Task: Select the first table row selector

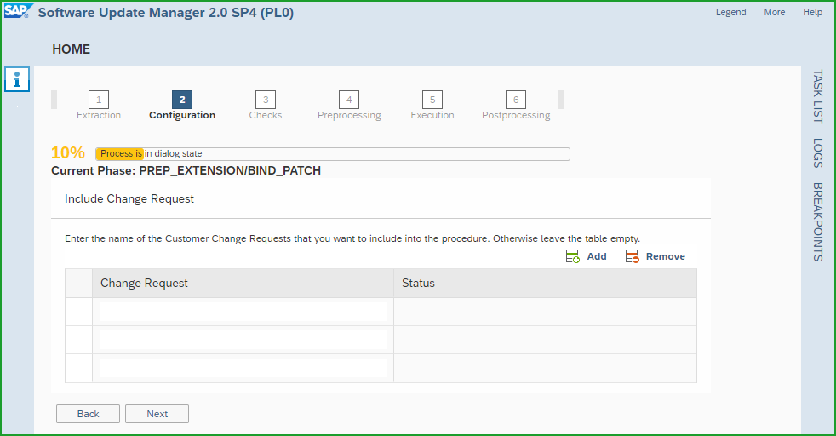Action: [79, 312]
